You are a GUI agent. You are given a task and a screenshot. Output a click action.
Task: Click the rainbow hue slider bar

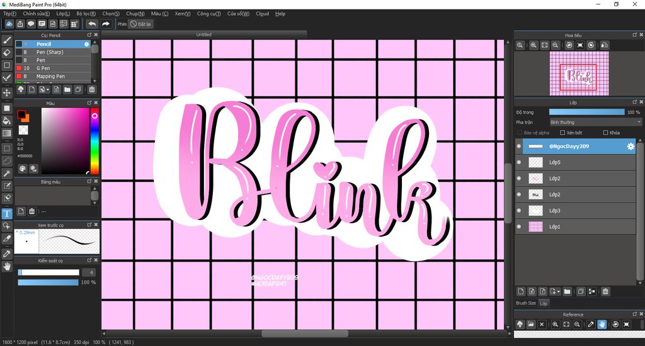(x=94, y=141)
